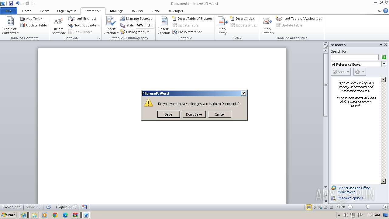Viewport: 389px width, 219px height.
Task: Open the Undo history dropdown arrow
Action: point(22,3)
